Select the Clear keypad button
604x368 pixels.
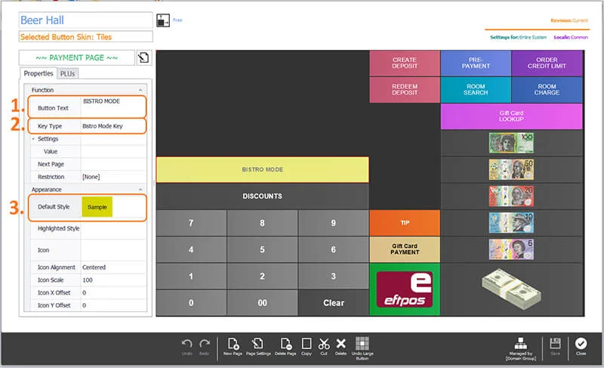click(x=333, y=303)
